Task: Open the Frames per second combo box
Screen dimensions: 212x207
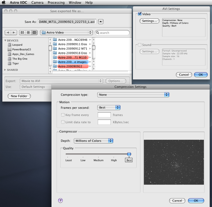Action: [x=109, y=107]
